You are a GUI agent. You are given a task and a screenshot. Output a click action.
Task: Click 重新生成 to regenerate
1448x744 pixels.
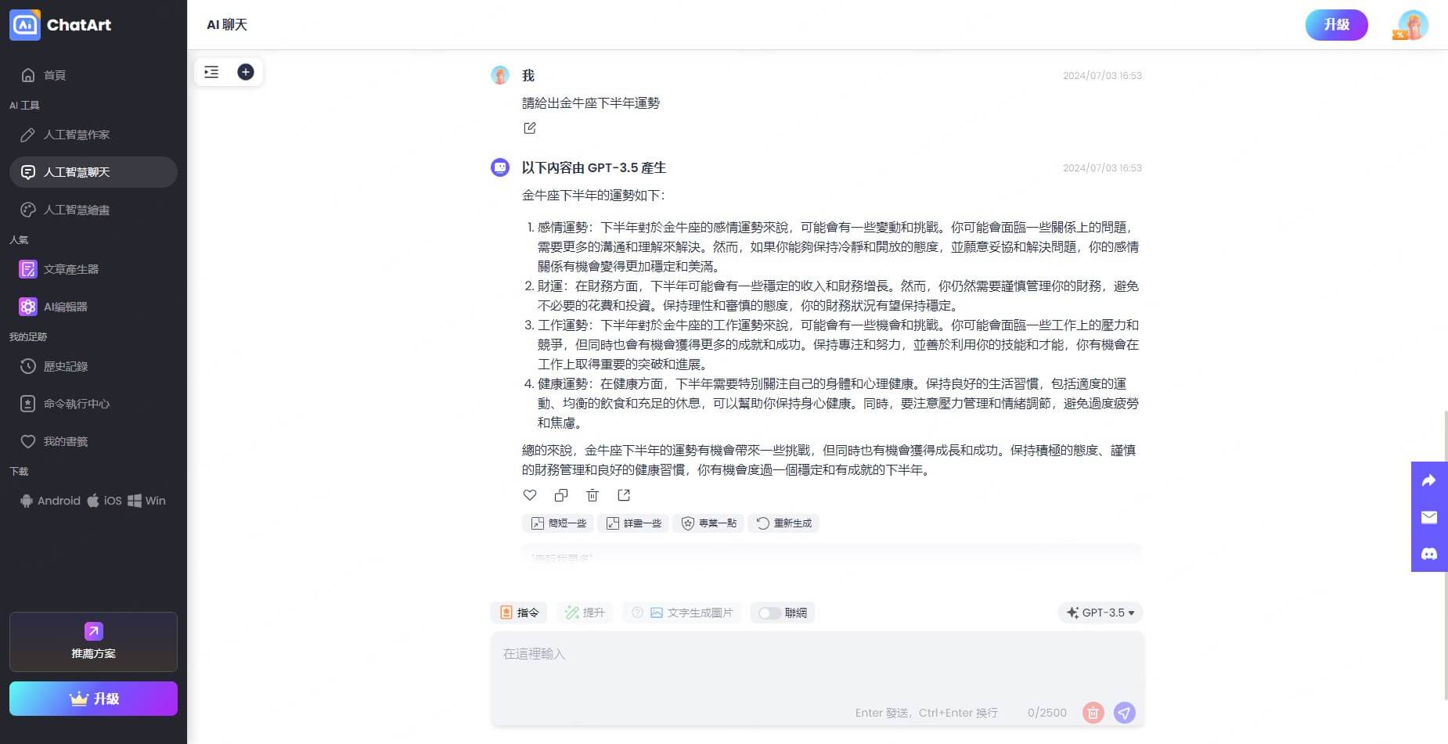[x=783, y=523]
